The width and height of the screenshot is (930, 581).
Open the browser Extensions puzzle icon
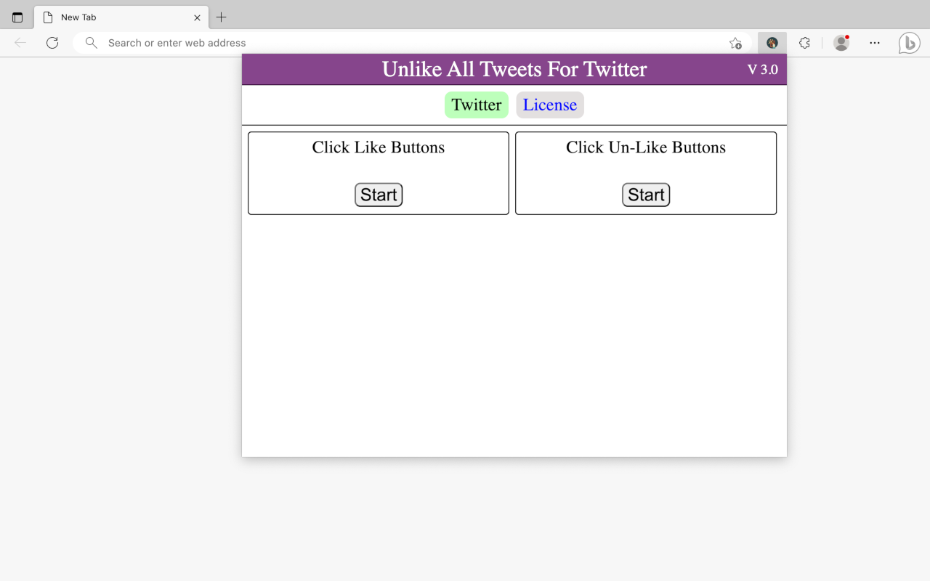point(804,43)
